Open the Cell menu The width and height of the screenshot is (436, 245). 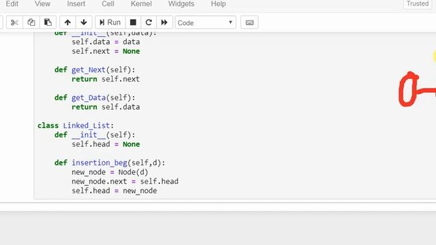click(108, 4)
